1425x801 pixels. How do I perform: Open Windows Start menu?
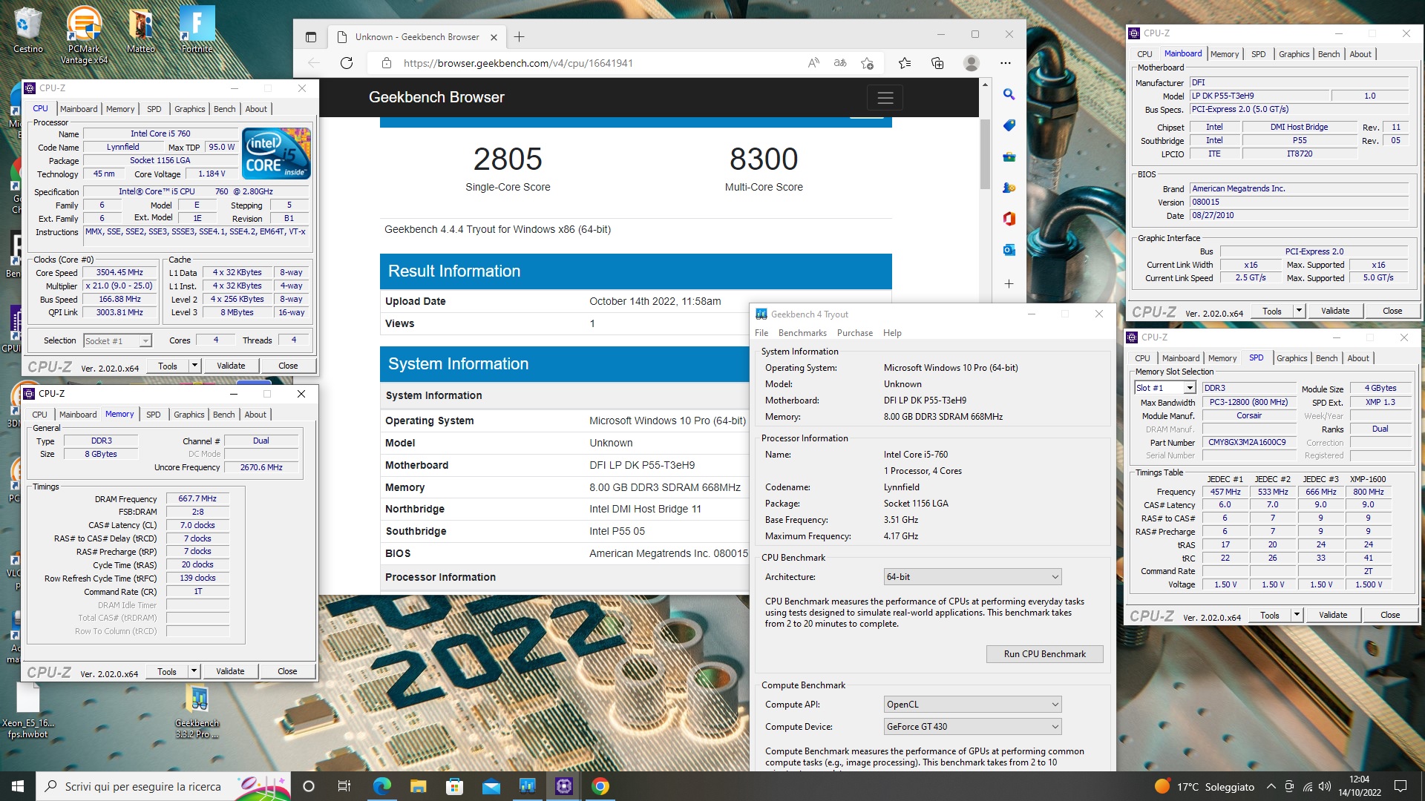coord(18,786)
